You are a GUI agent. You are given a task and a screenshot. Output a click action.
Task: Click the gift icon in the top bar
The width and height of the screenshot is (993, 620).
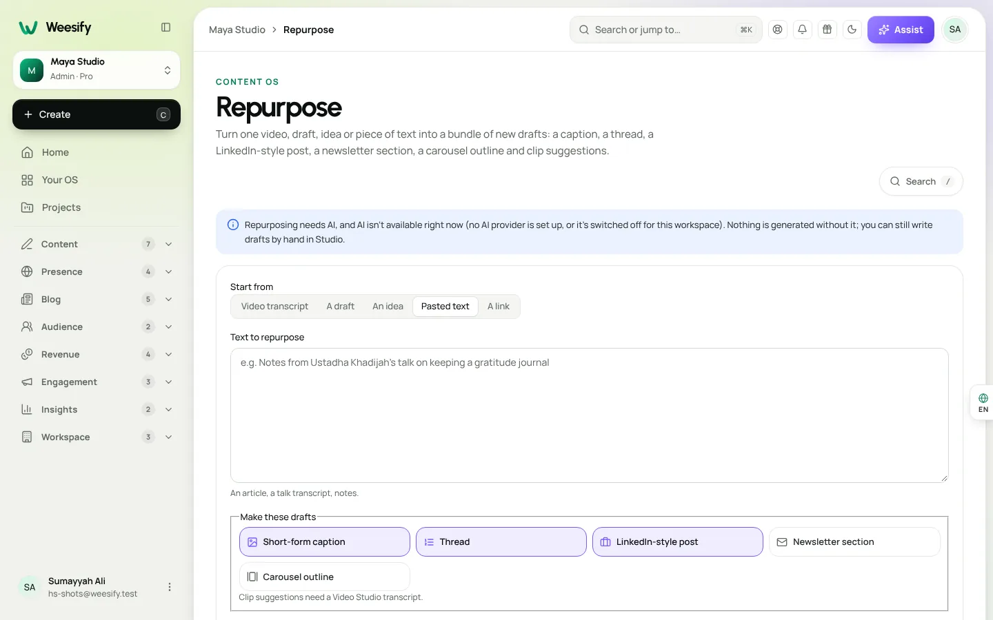827,30
